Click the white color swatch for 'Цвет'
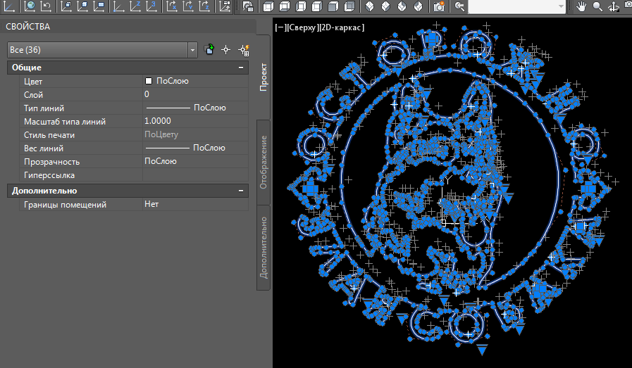The height and width of the screenshot is (368, 632). (149, 81)
